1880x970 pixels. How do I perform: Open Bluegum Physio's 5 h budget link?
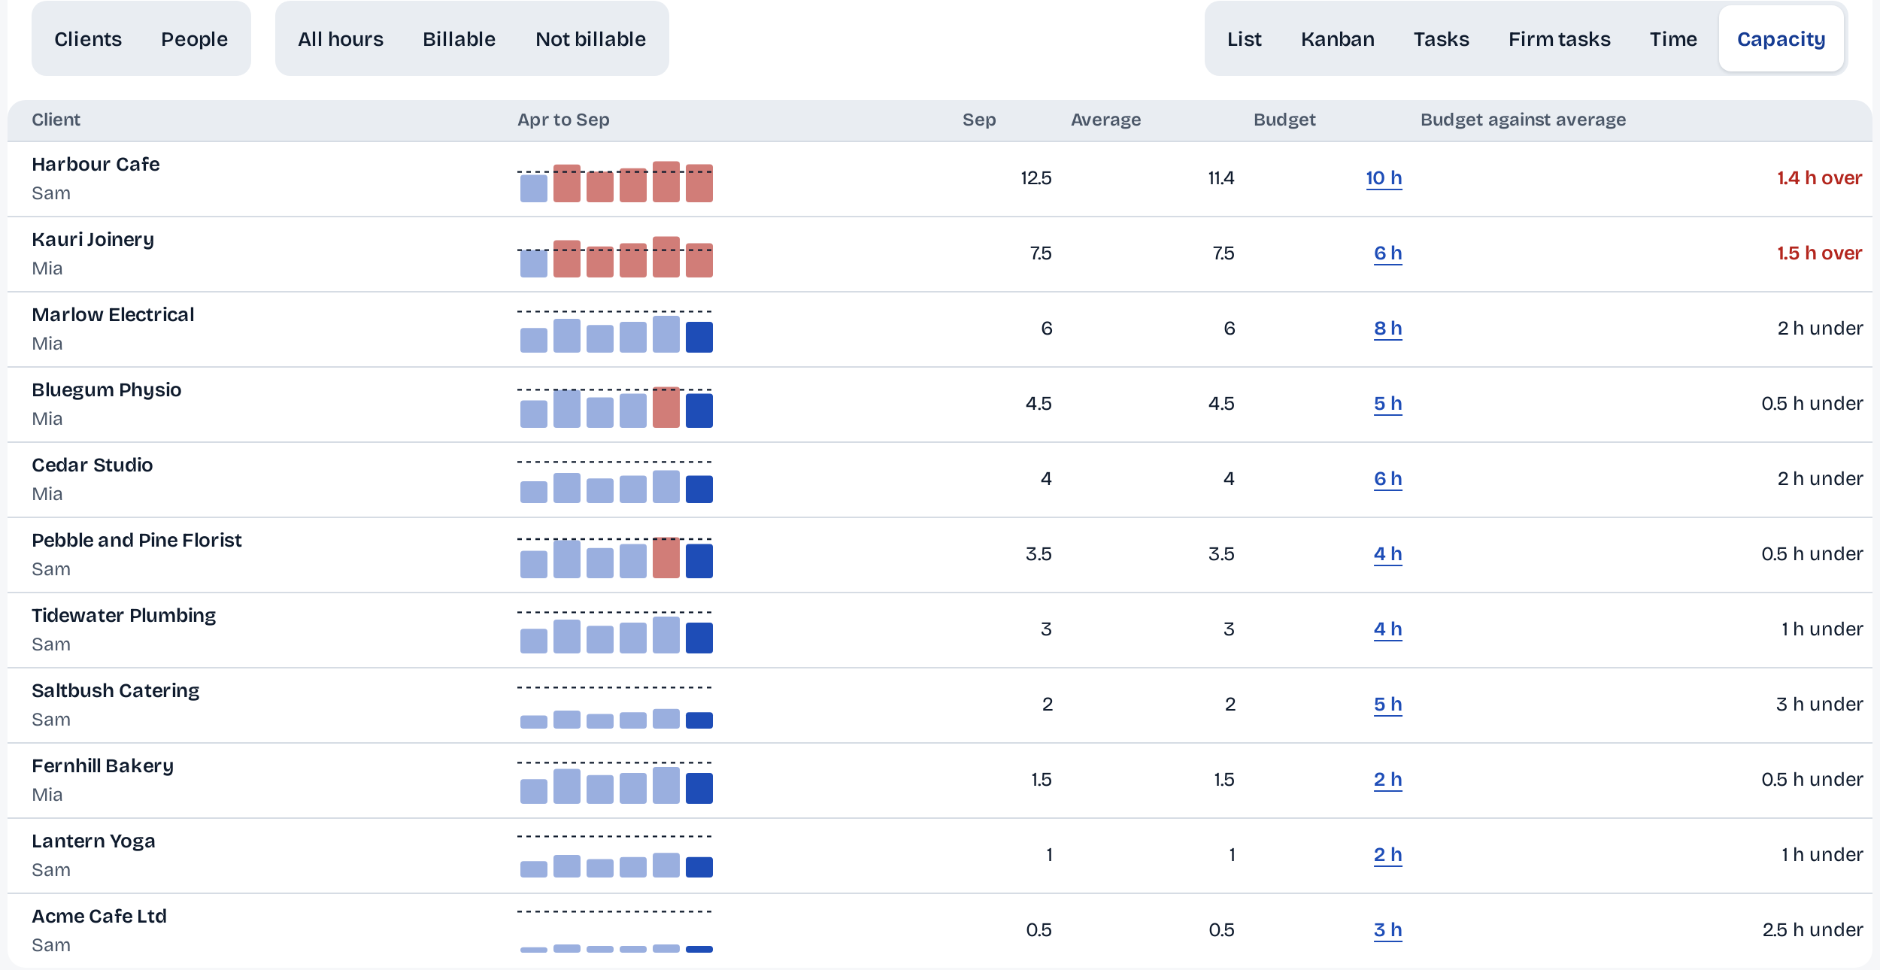click(x=1387, y=404)
